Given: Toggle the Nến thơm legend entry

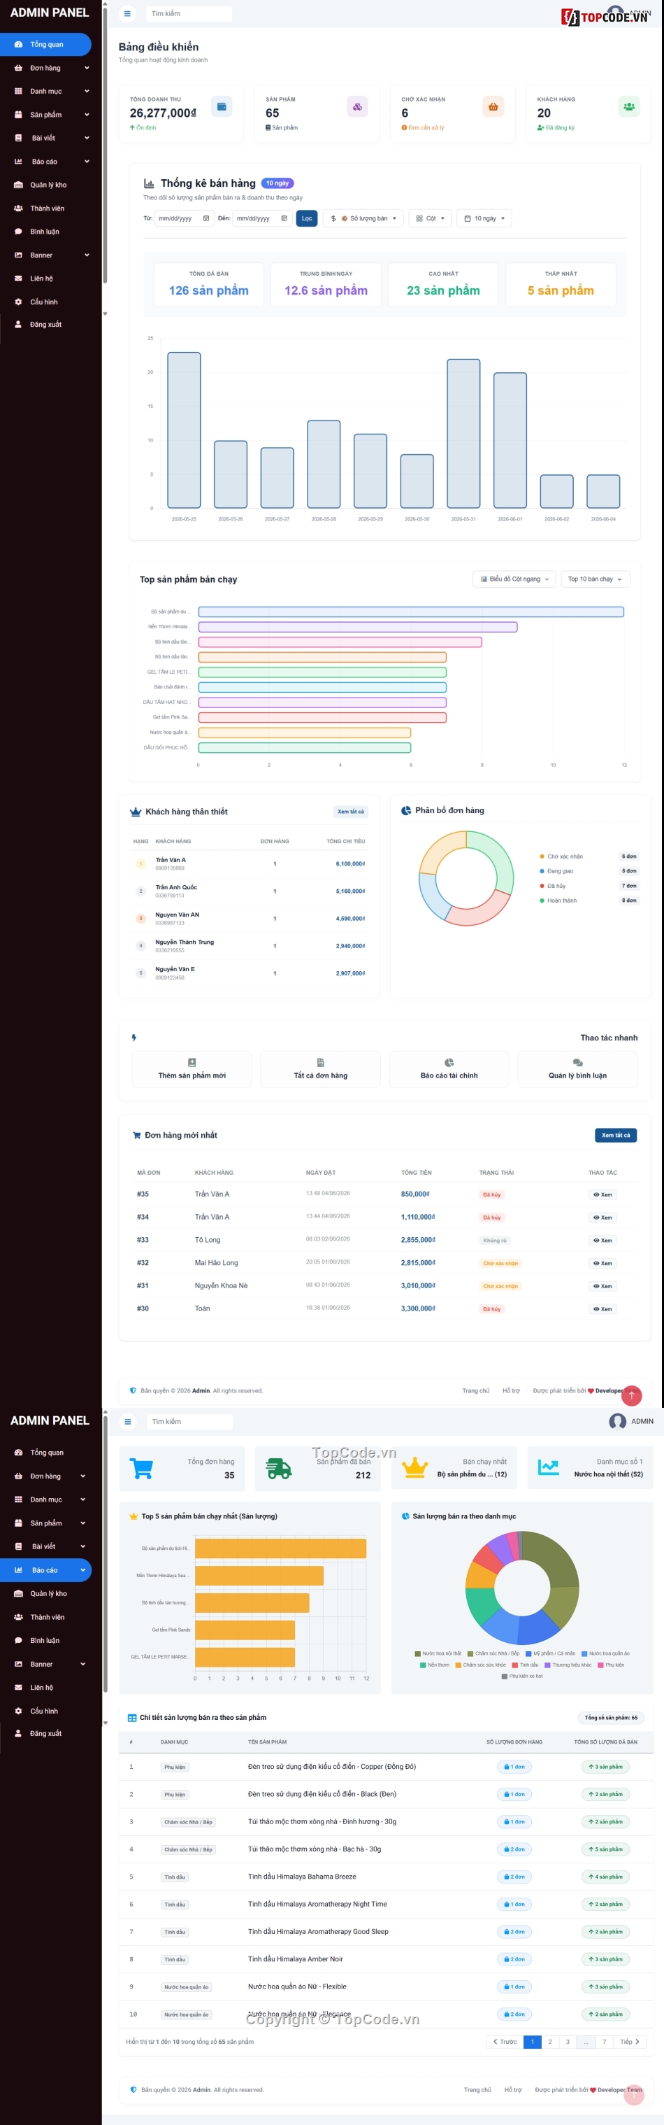Looking at the screenshot, I should (x=435, y=1665).
